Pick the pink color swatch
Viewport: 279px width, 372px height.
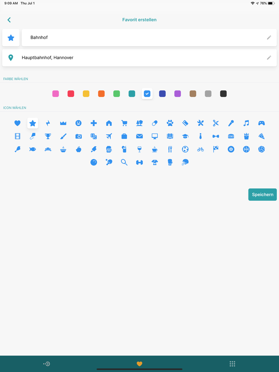[56, 94]
